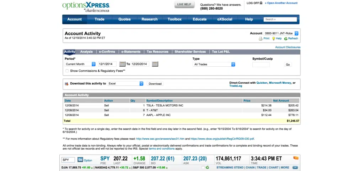
Task: Open the Trade main menu
Action: click(x=100, y=19)
